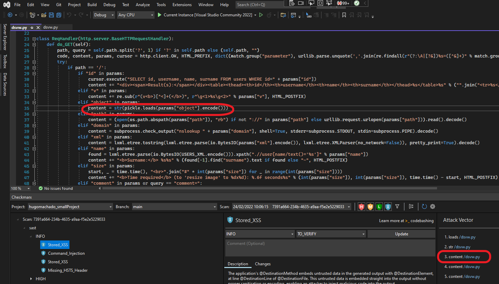The height and width of the screenshot is (284, 499).
Task: Select attack vector 1. loads /dsvw.py
Action: [x=460, y=237]
